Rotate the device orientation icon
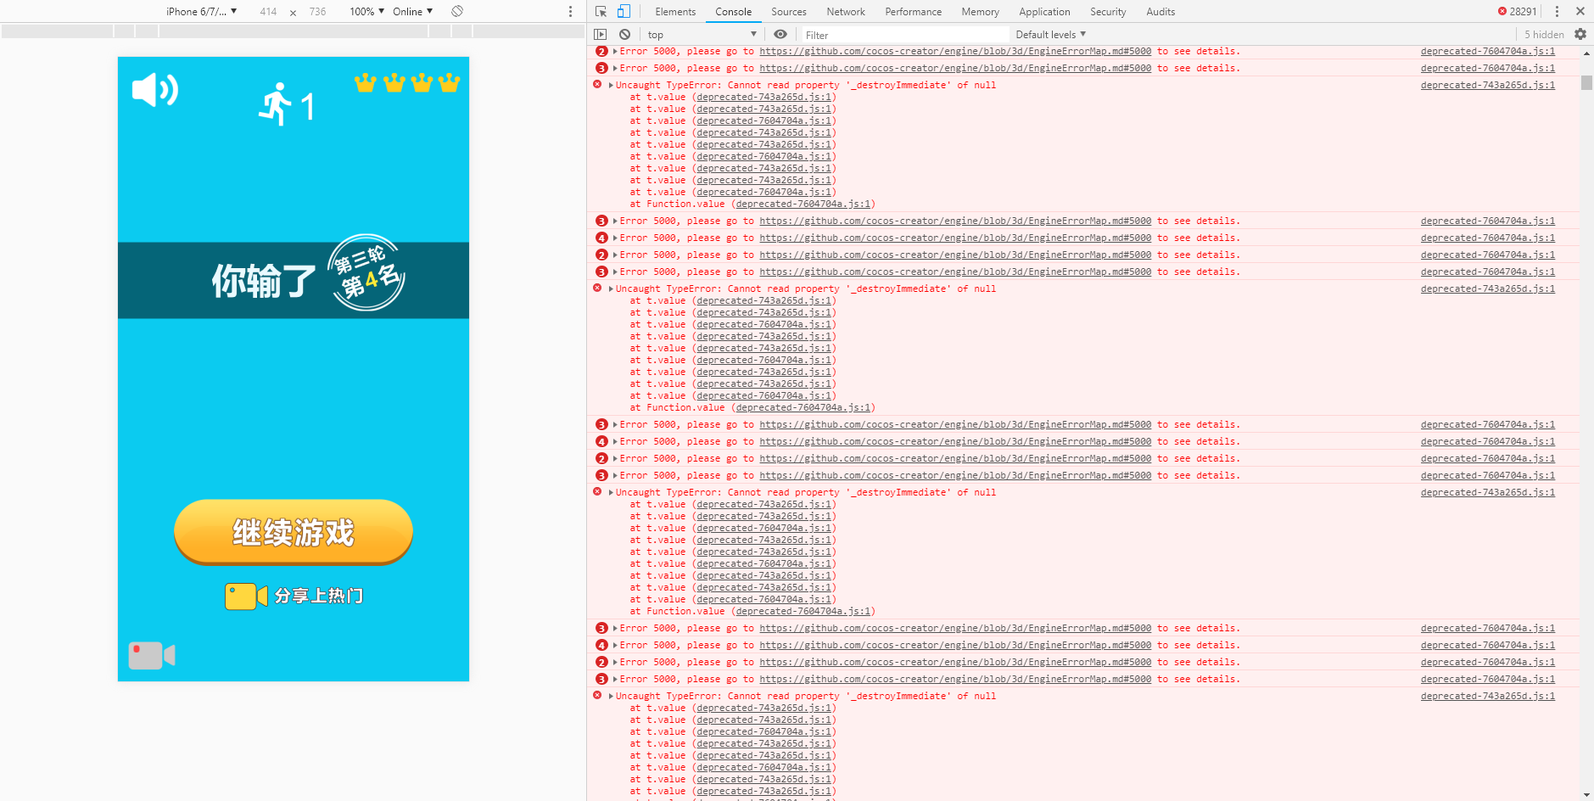1594x801 pixels. click(457, 11)
